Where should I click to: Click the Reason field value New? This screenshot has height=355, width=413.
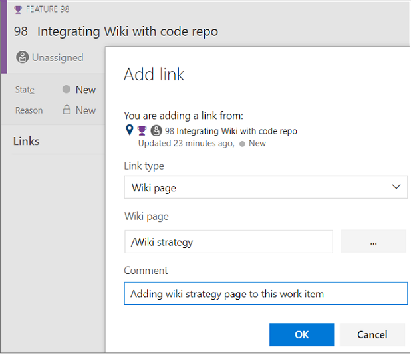[x=86, y=110]
